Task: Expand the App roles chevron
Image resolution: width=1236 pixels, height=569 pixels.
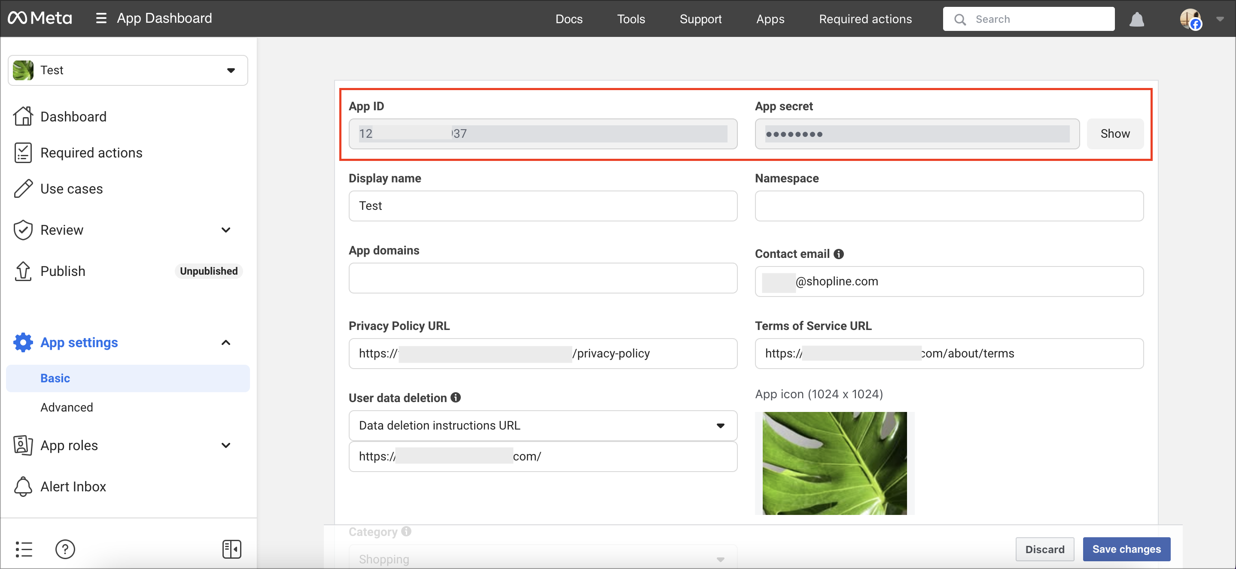Action: pos(226,445)
